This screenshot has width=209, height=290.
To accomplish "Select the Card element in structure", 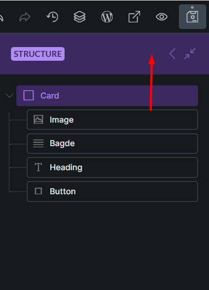I will (x=107, y=96).
